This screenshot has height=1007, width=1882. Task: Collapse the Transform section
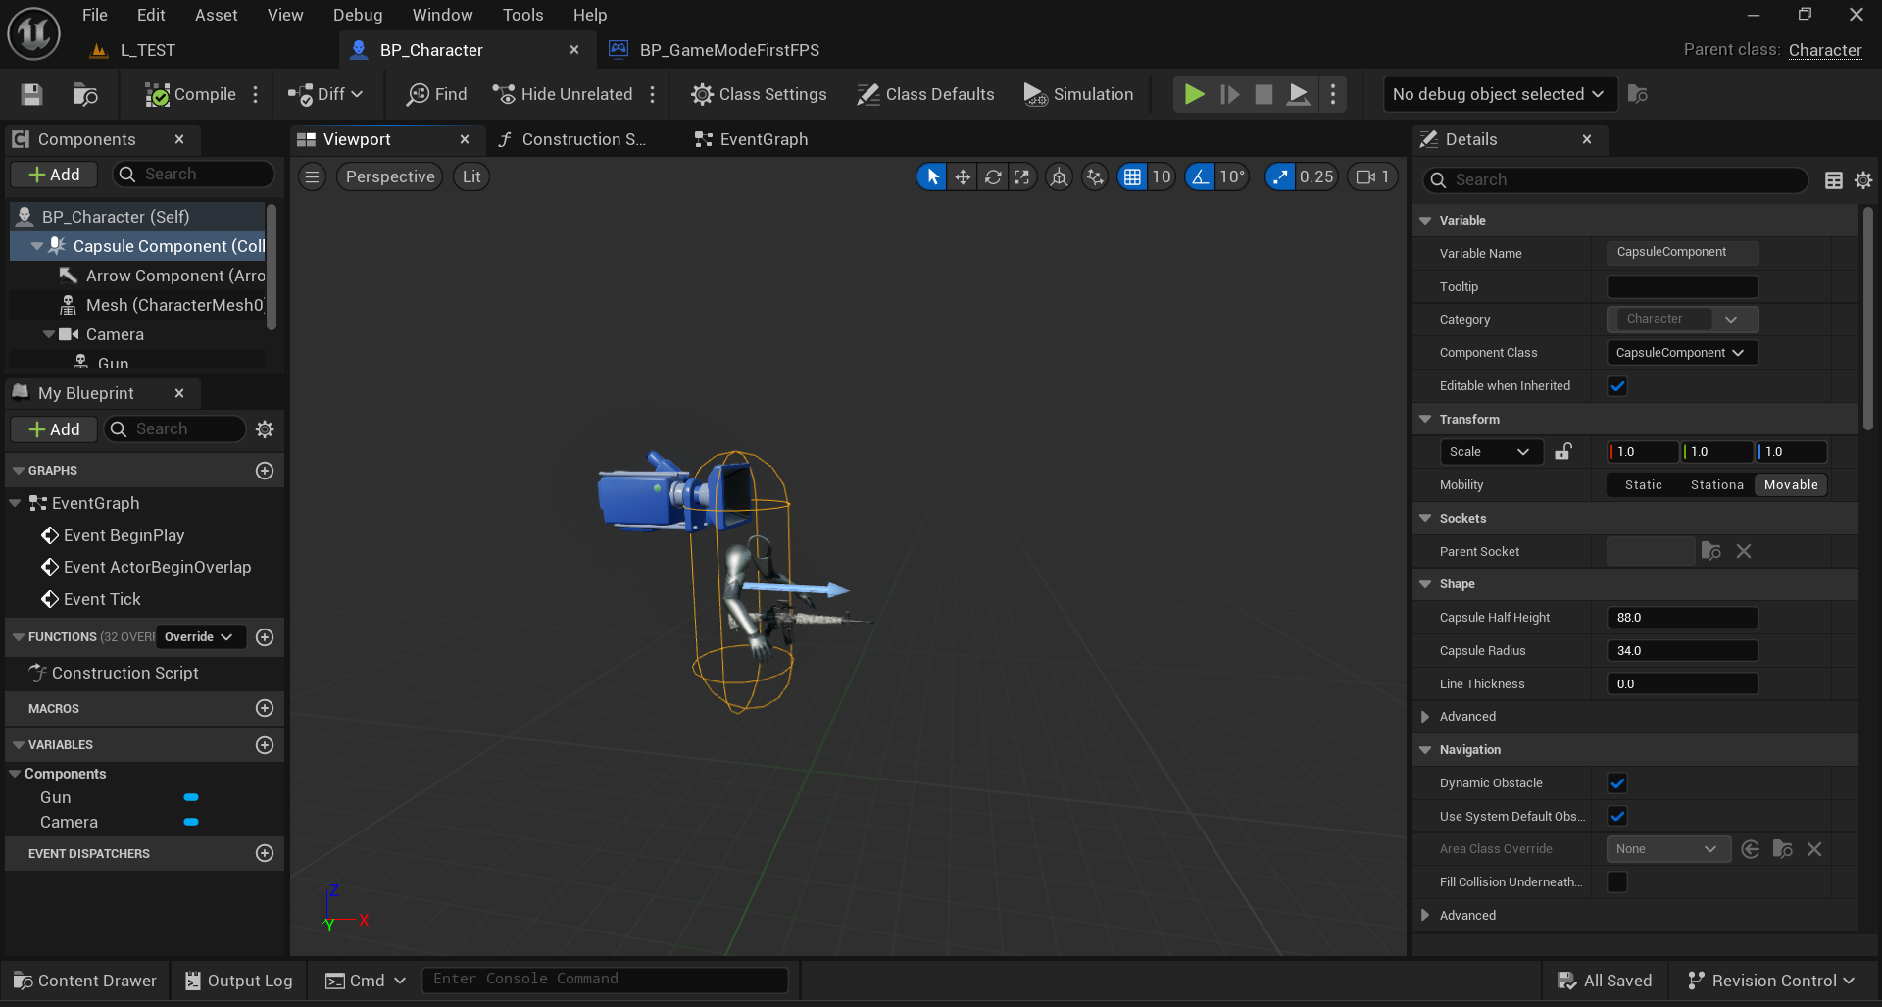(x=1425, y=419)
